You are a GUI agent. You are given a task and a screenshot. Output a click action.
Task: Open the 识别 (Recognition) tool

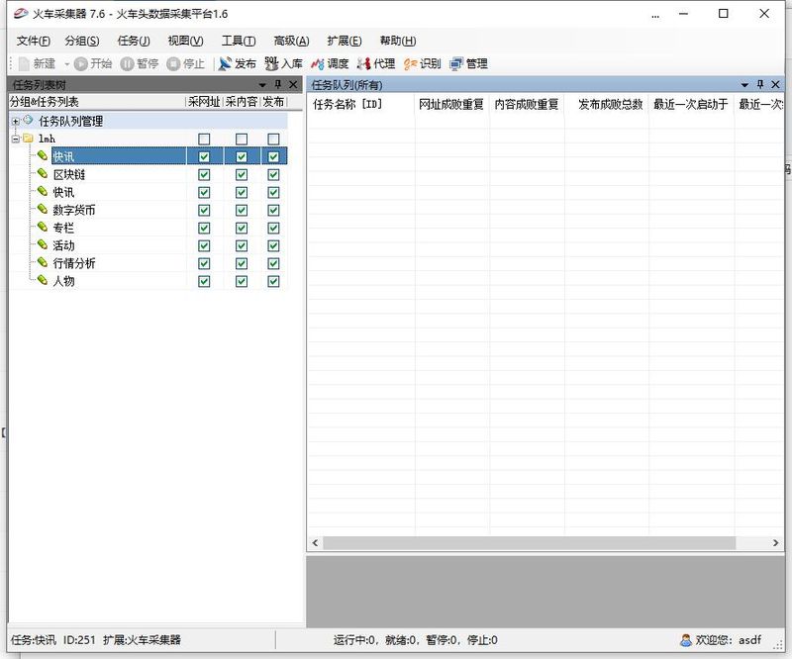point(423,63)
